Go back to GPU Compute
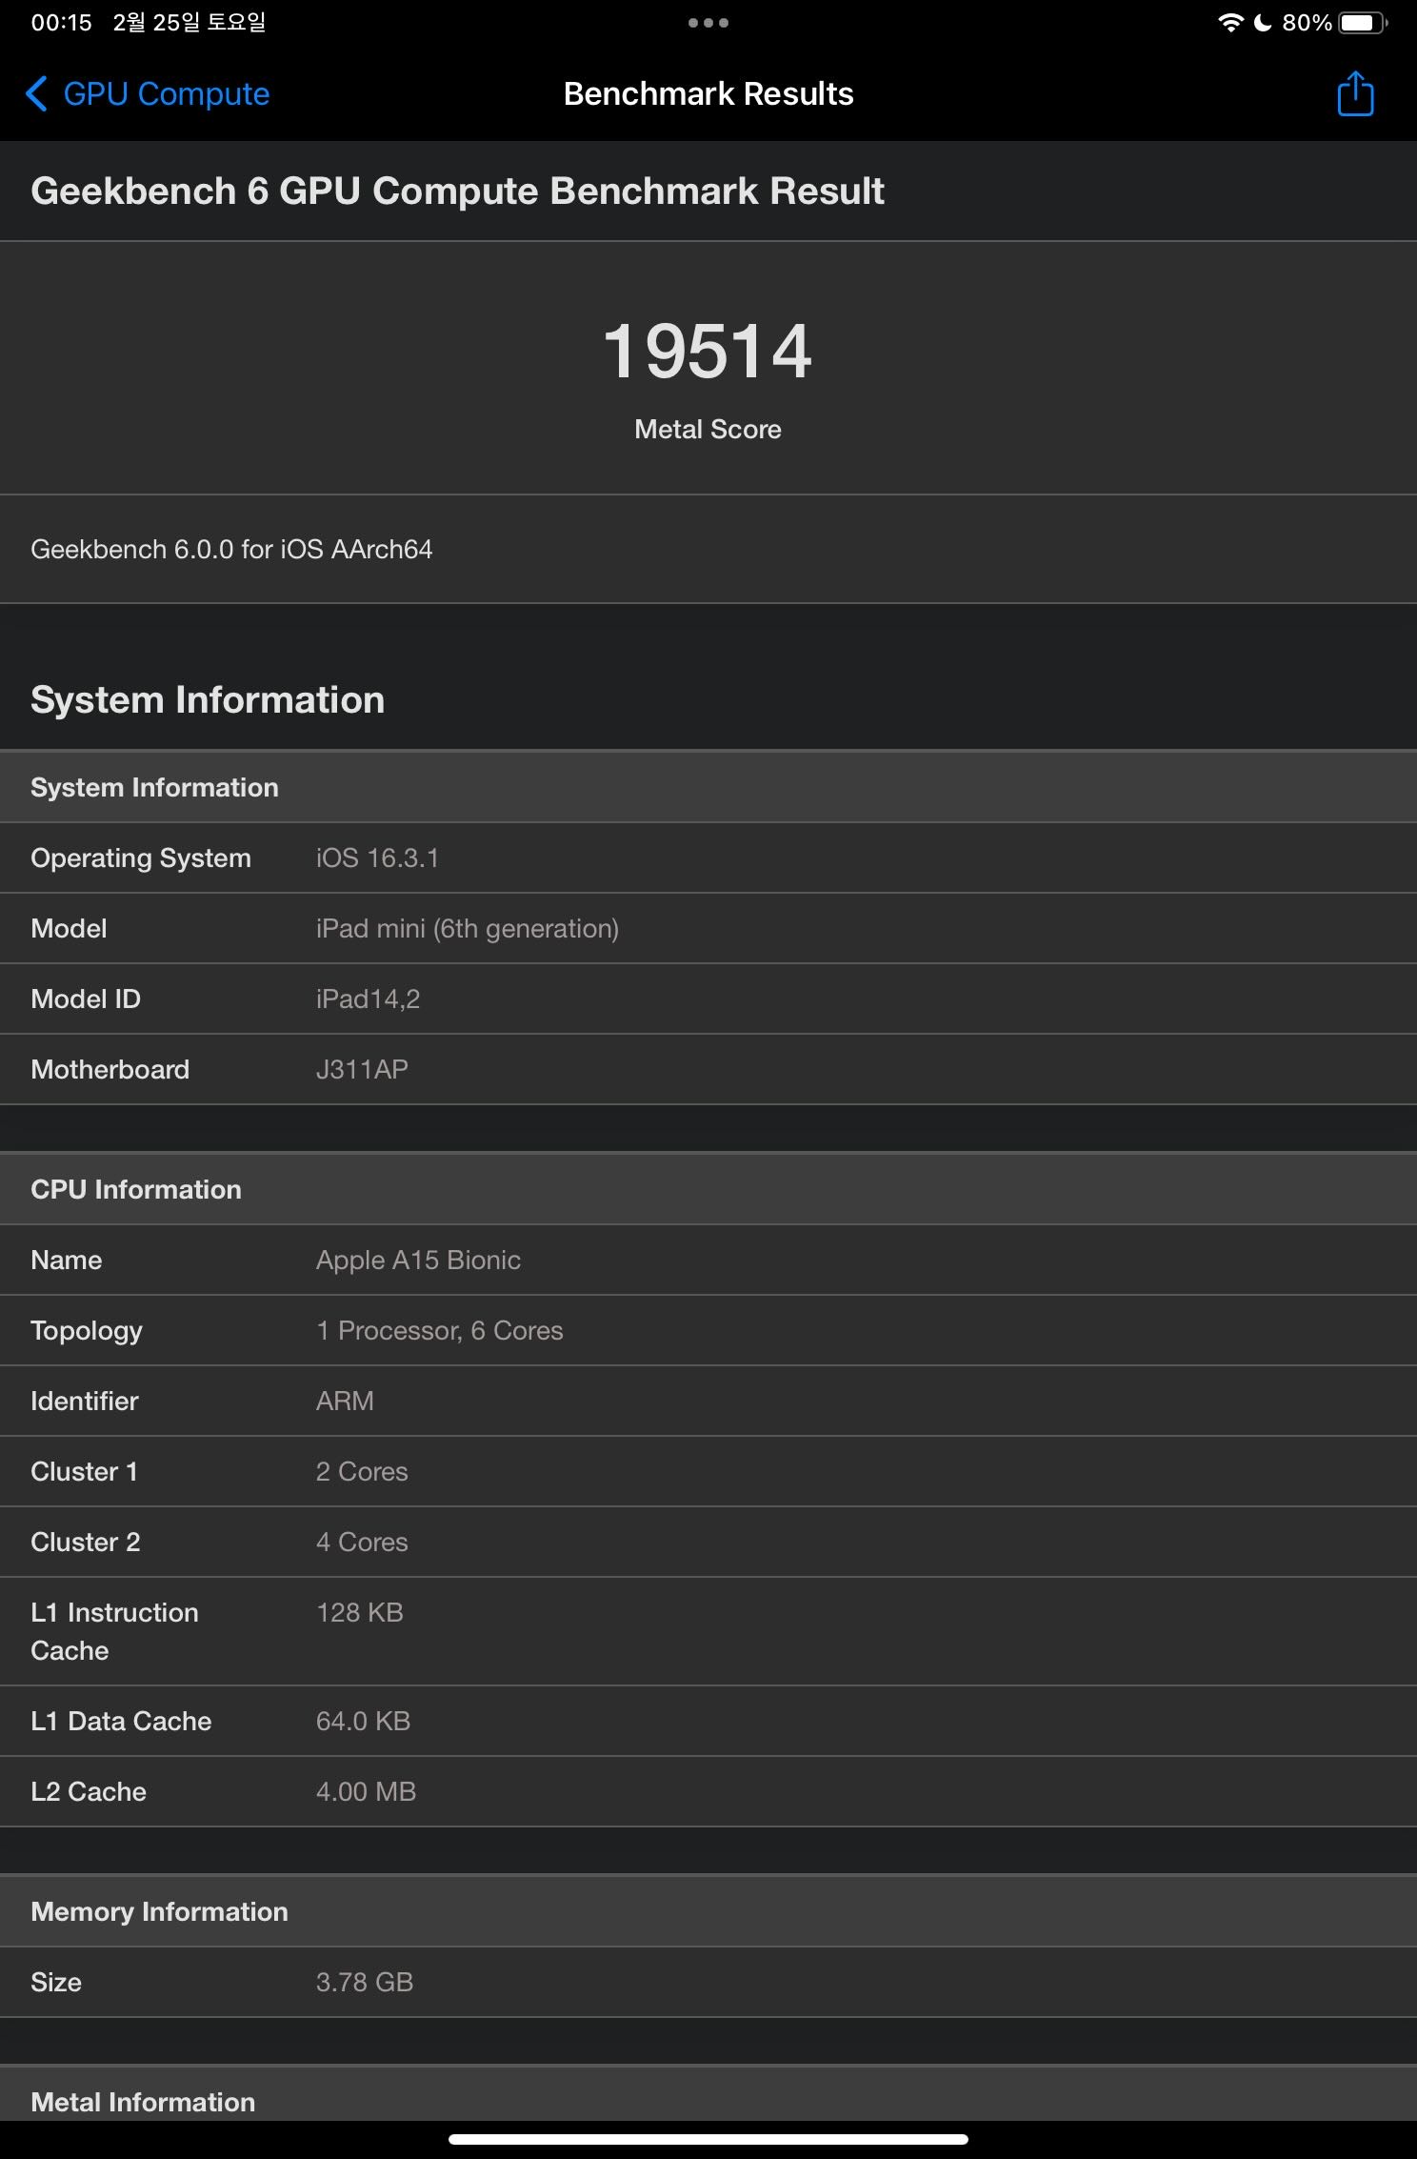 (147, 93)
